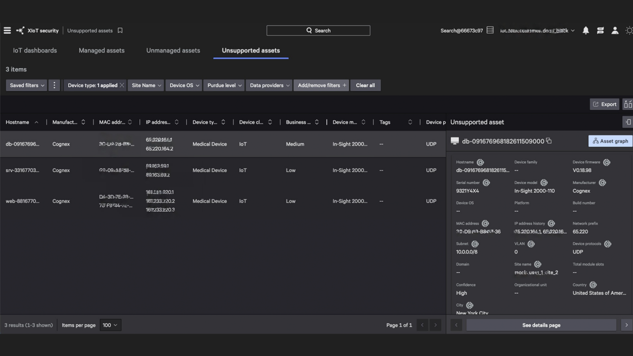Open the stacked servers icon in header
The width and height of the screenshot is (633, 356).
pyautogui.click(x=600, y=31)
